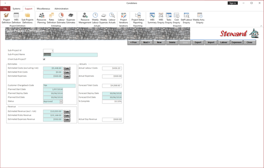Calc Estimated Risk Costs
Viewport: 264px width, 168px height.
tap(67, 72)
